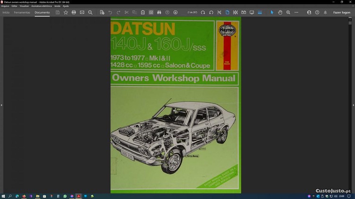Go to next page down arrow
This screenshot has width=355, height=199.
176,12
